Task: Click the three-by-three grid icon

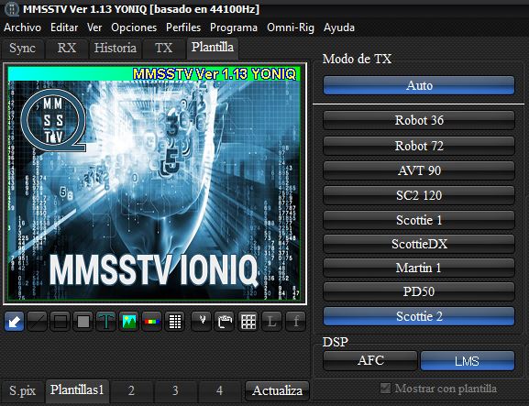Action: [x=248, y=321]
